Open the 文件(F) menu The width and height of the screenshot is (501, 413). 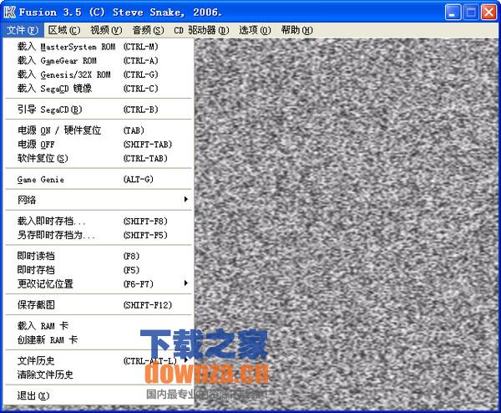click(x=23, y=30)
